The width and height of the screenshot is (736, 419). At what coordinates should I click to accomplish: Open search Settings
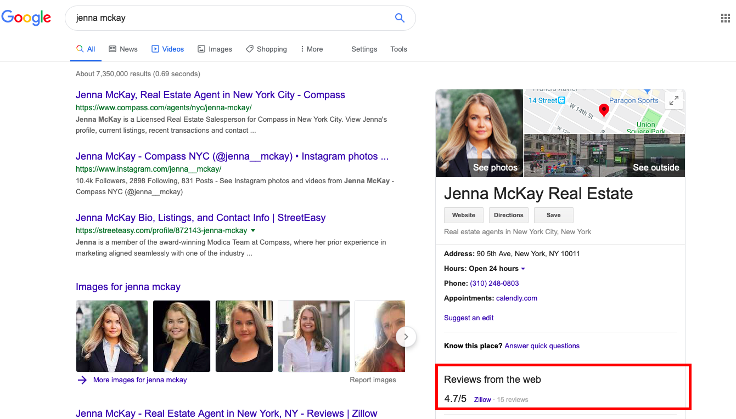[364, 49]
